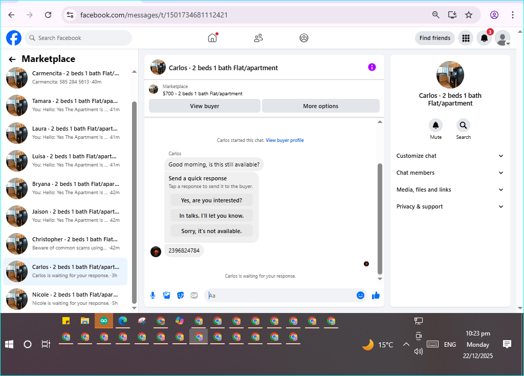Open Chrome's three-dot menu
524x376 pixels.
coord(513,15)
